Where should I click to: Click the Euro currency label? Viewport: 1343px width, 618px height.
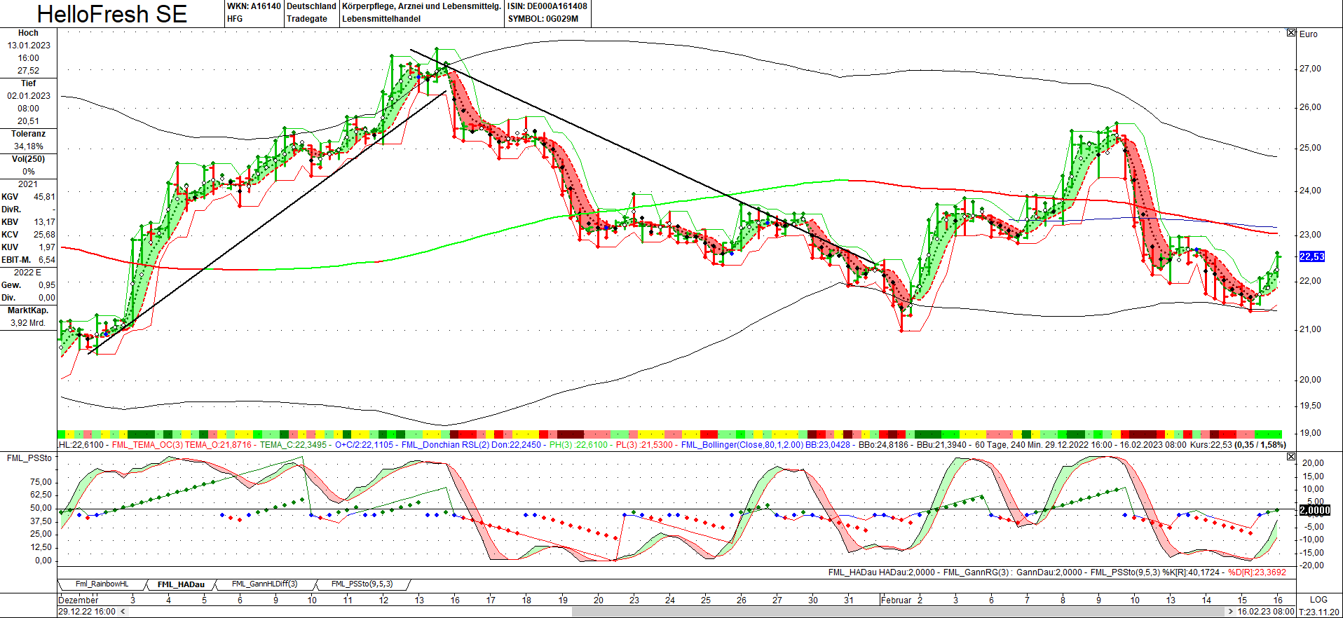click(1308, 34)
